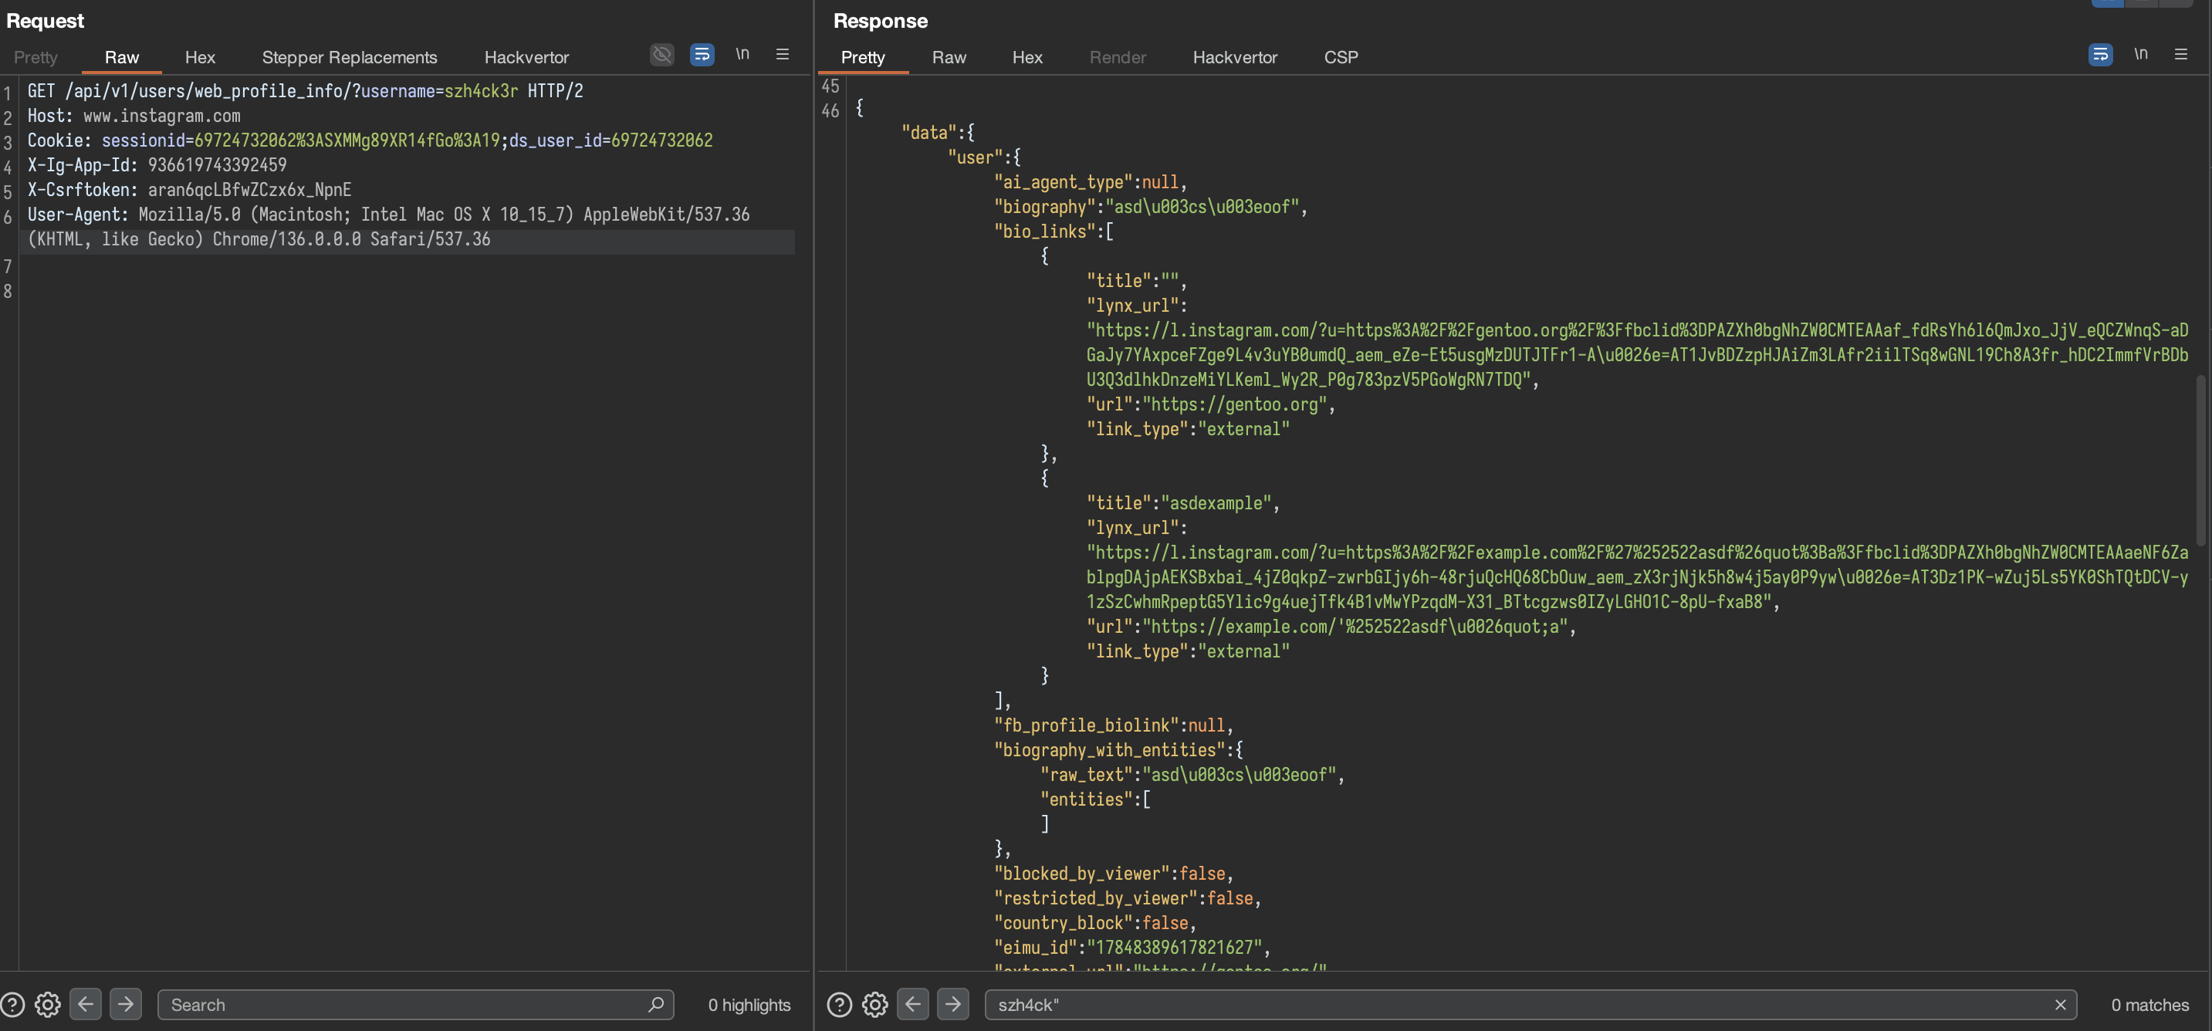Click "biography_with_entities":{ line

click(1119, 750)
